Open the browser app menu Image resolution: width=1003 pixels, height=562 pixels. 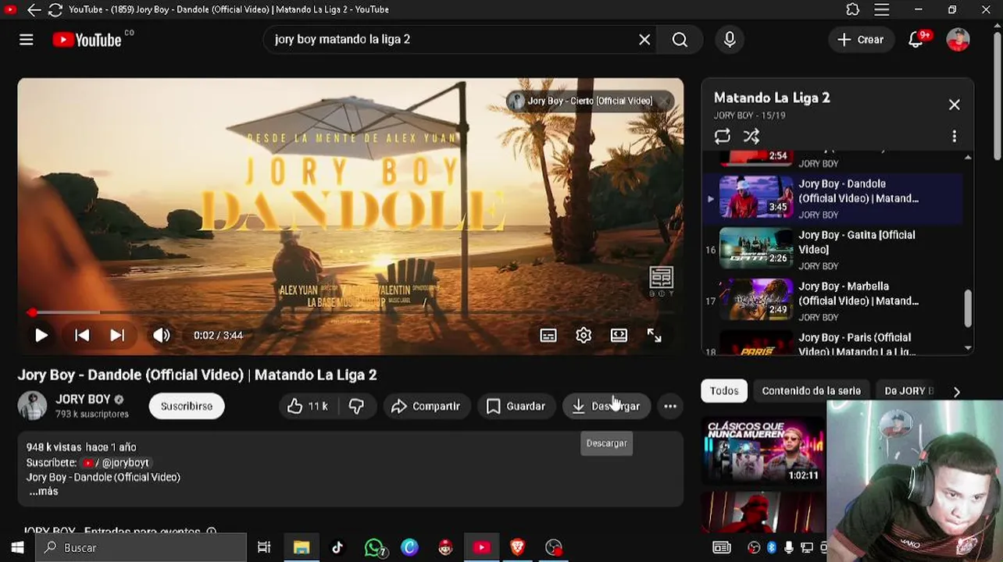point(882,9)
